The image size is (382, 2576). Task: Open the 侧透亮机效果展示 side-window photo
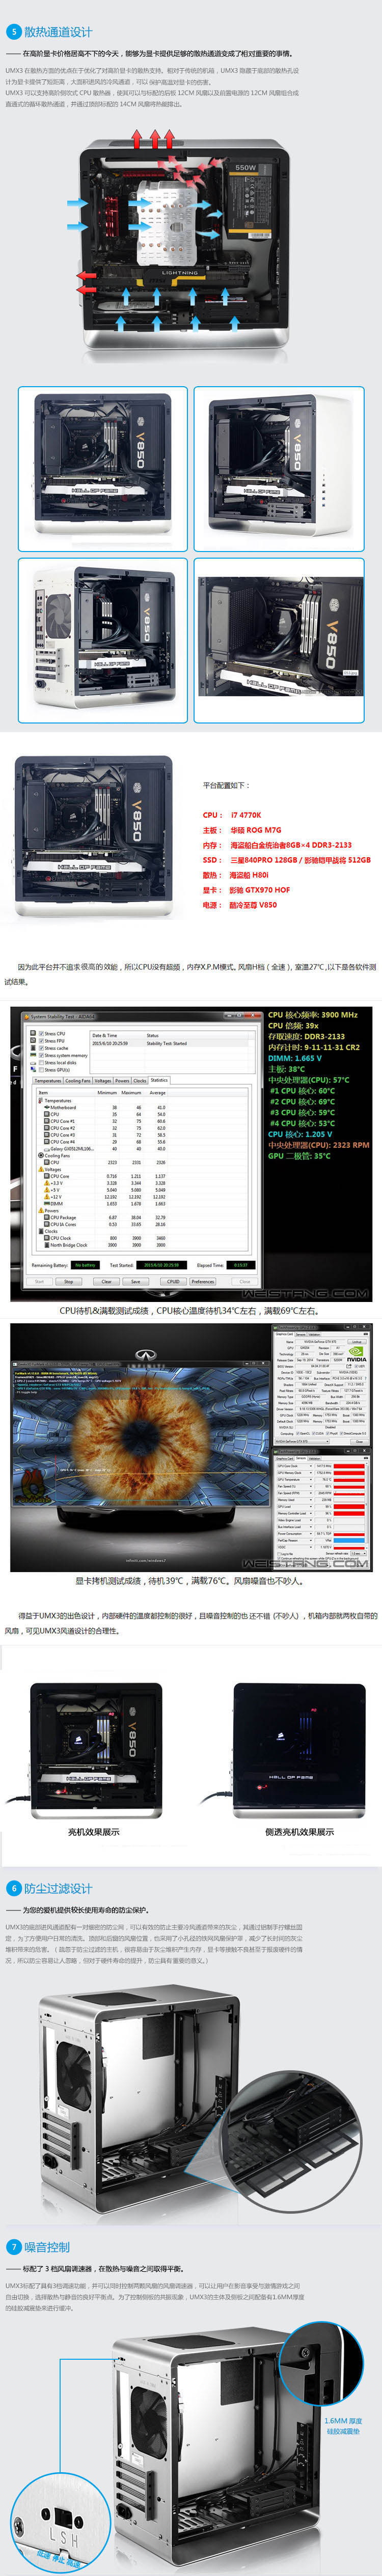click(x=299, y=1752)
